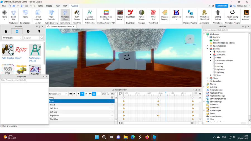This screenshot has height=141, width=251.
Task: Open the FILE menu
Action: click(4, 6)
